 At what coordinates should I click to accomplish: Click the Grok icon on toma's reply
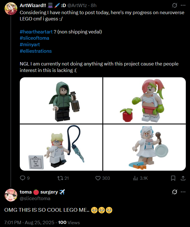pos(174,192)
